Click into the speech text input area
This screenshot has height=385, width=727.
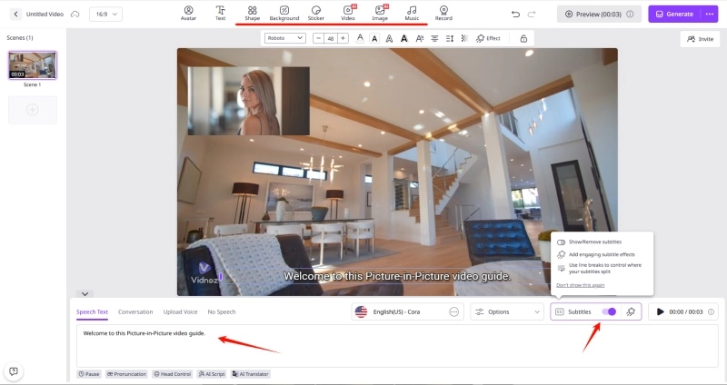click(x=397, y=346)
